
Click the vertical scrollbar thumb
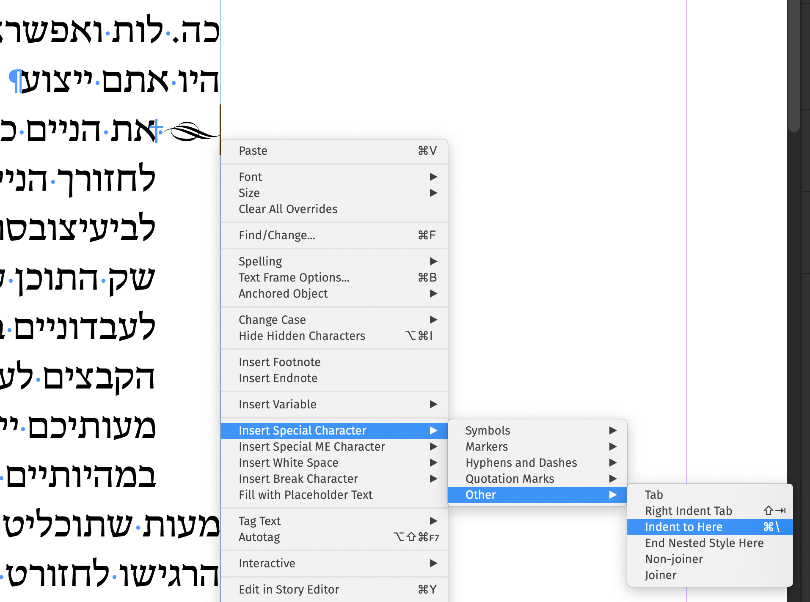[x=794, y=66]
